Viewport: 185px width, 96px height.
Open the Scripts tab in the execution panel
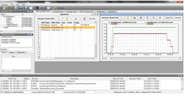pos(12,52)
